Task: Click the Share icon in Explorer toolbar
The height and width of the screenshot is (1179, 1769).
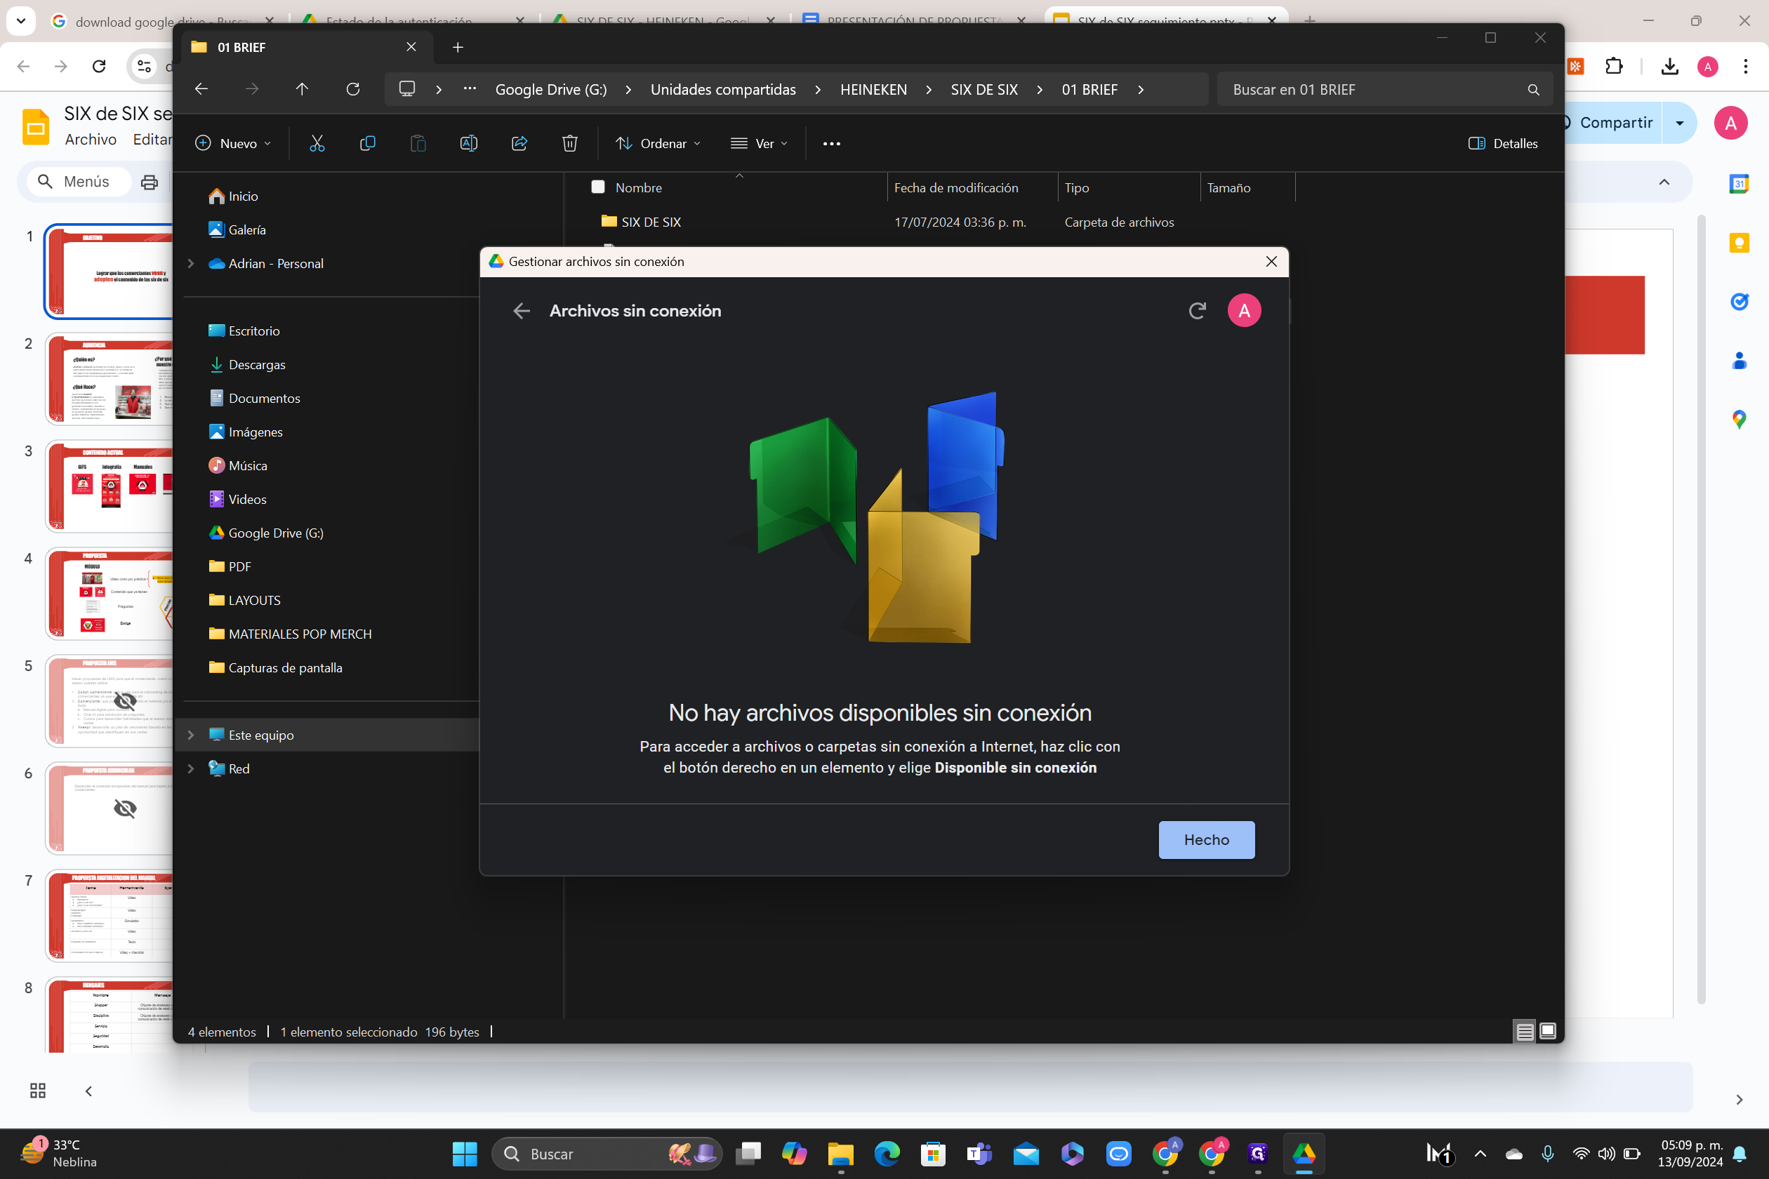Action: (x=519, y=143)
